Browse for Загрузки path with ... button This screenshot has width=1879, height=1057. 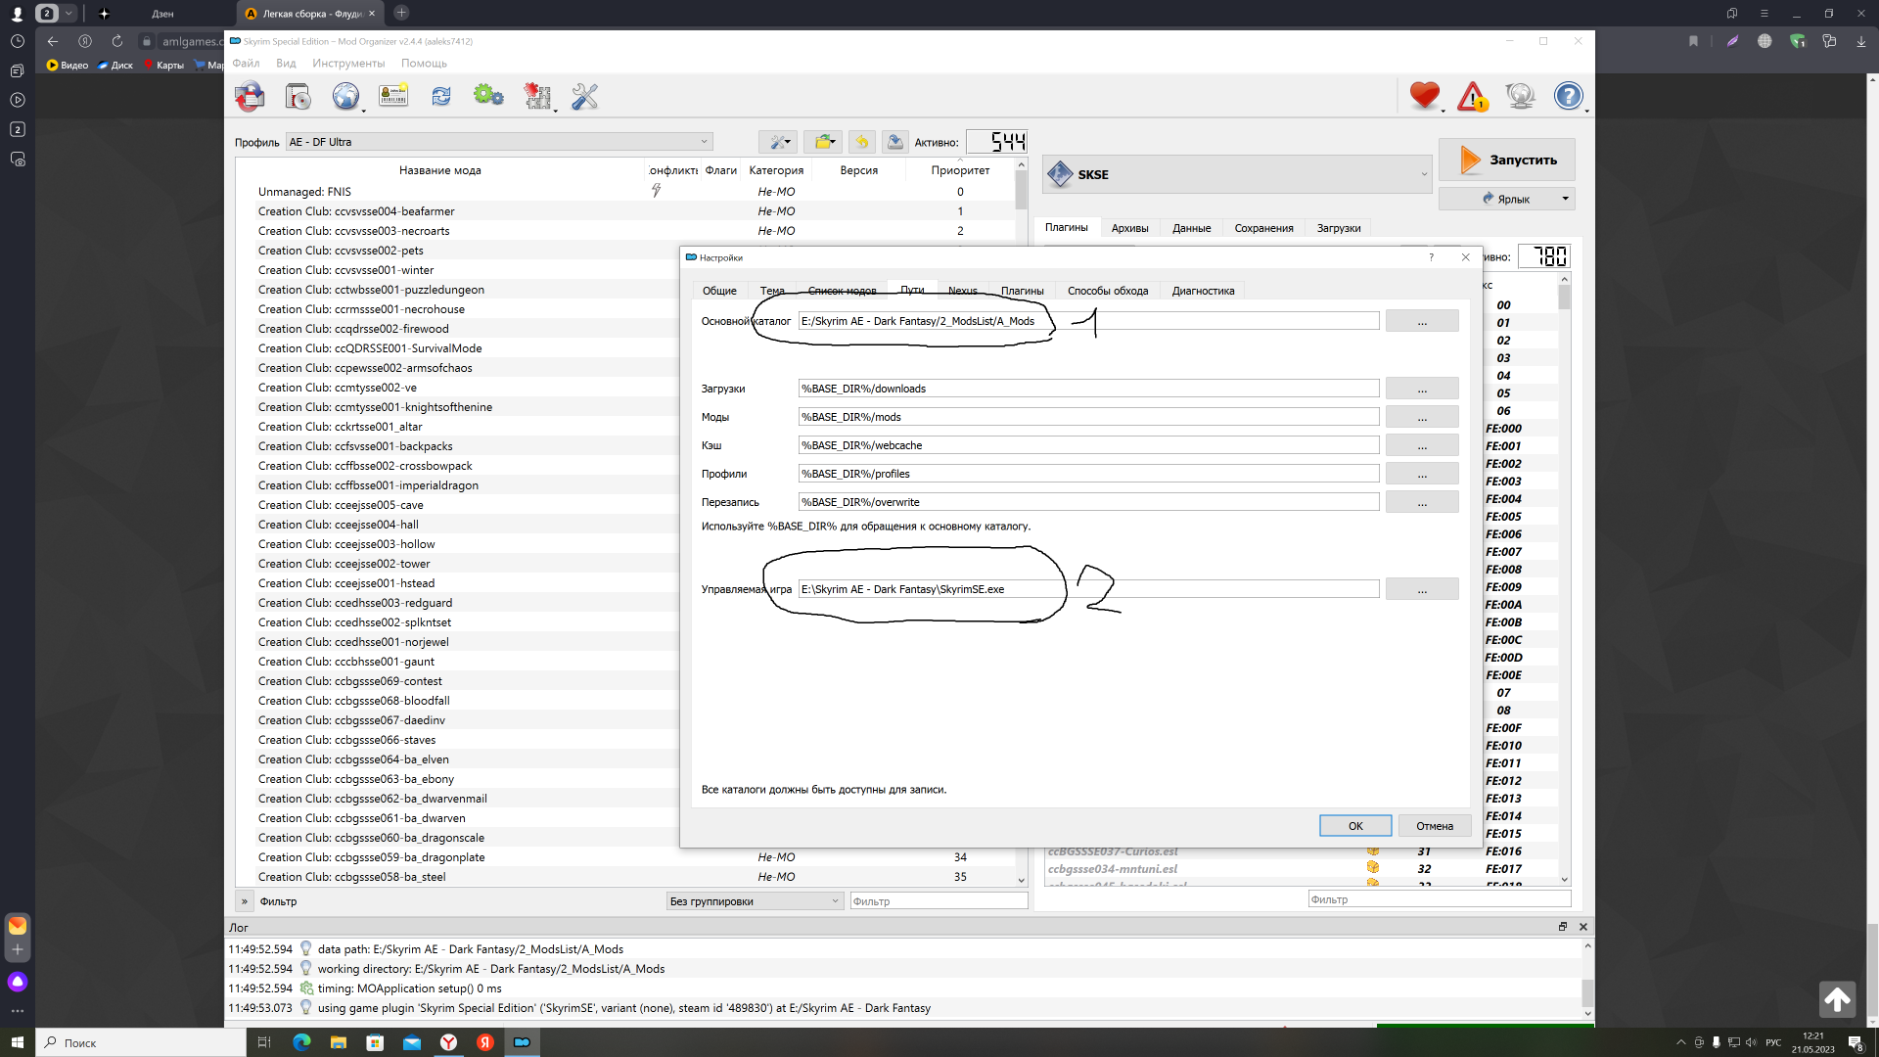point(1421,389)
